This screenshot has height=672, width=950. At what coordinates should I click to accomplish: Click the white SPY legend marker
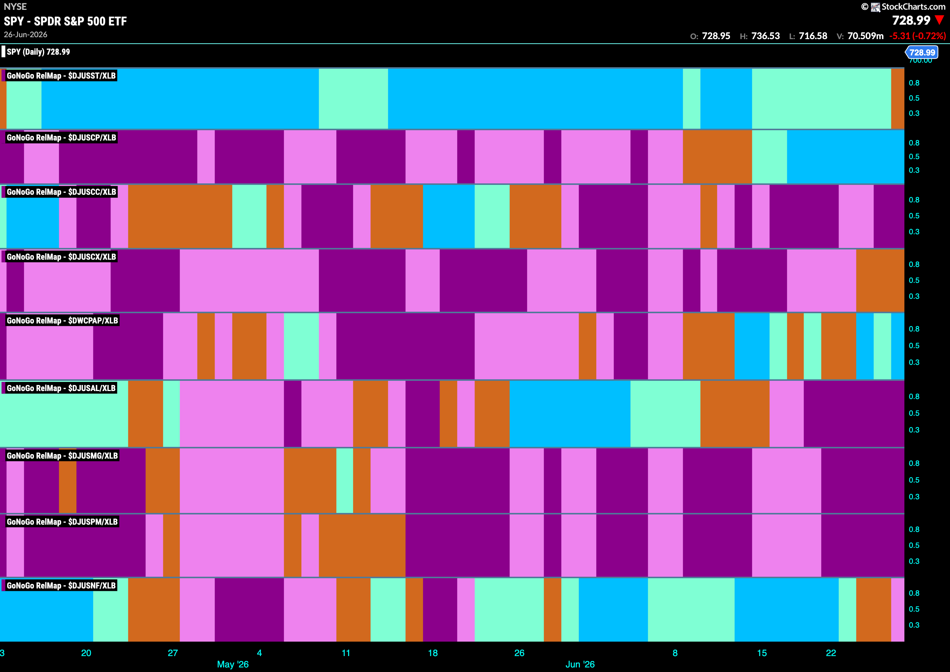point(3,52)
